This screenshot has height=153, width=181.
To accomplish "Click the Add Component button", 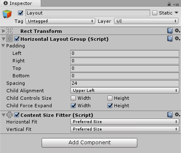I will point(89,143).
